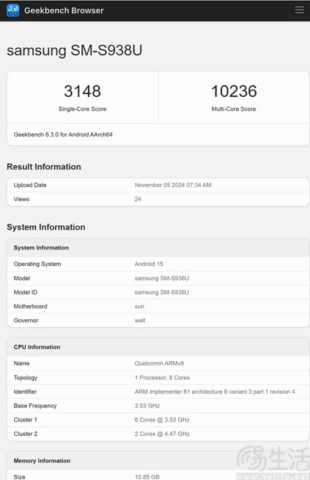Select the single-core score 3148
Viewport: 310px width, 480px height.
pos(83,92)
